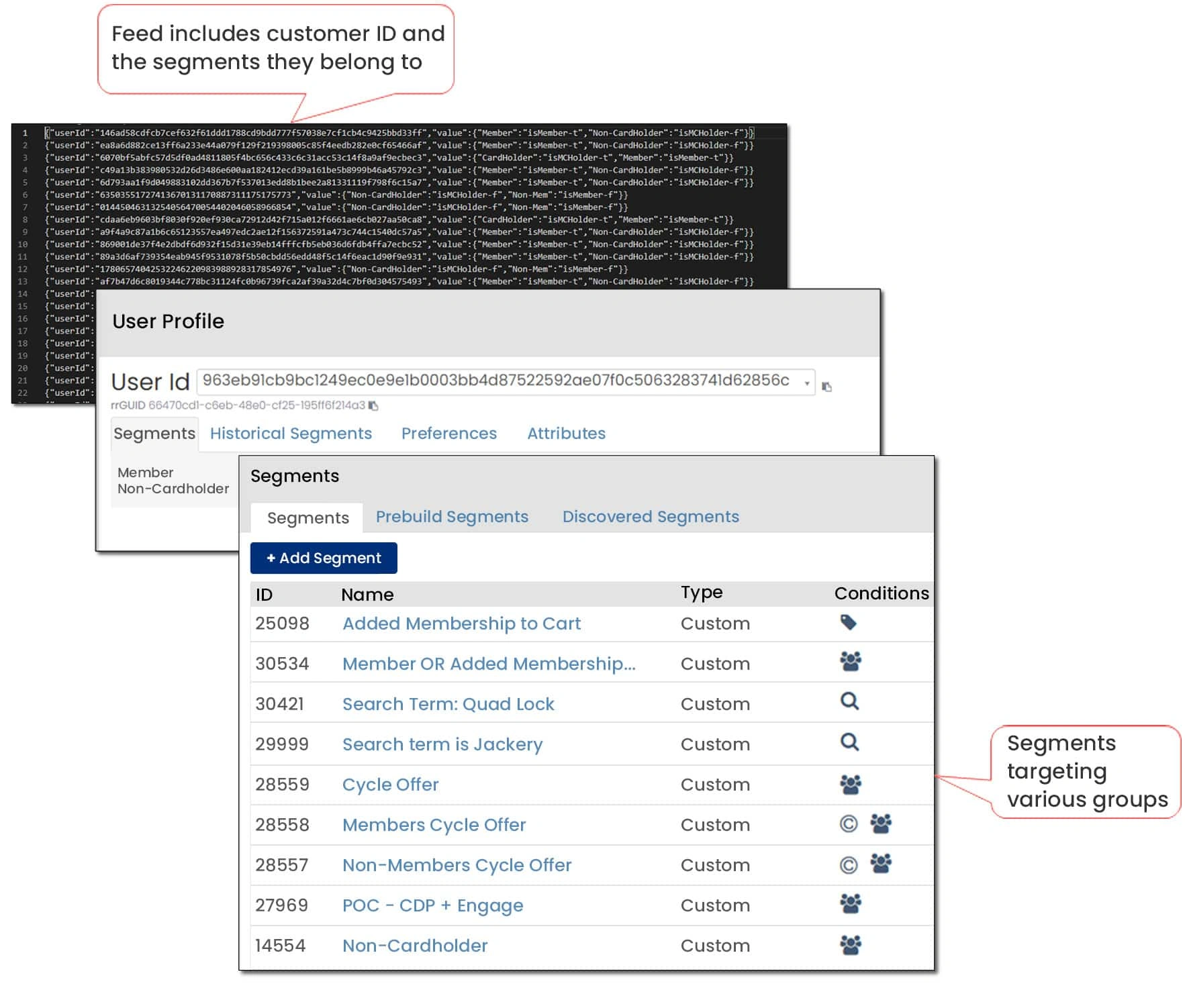Viewport: 1185px width, 992px height.
Task: Open Member OR Added Membership segment link
Action: click(x=489, y=664)
